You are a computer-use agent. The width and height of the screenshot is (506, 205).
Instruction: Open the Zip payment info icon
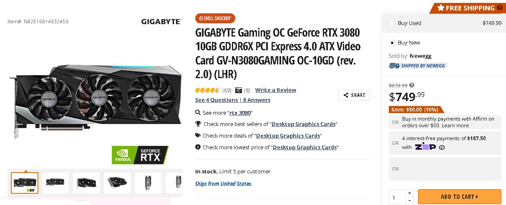[442, 147]
